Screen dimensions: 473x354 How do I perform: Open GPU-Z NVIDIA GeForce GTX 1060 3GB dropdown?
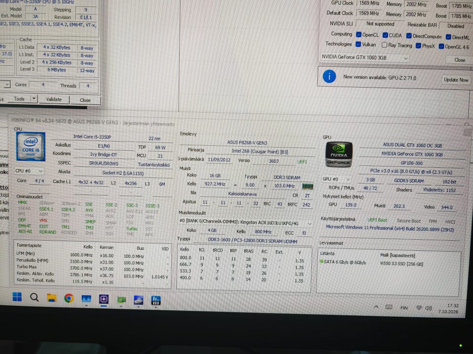pyautogui.click(x=365, y=57)
